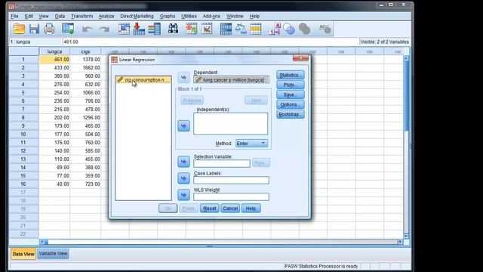The width and height of the screenshot is (483, 272).
Task: Open the Variables info toolbar icon
Action: 154,29
